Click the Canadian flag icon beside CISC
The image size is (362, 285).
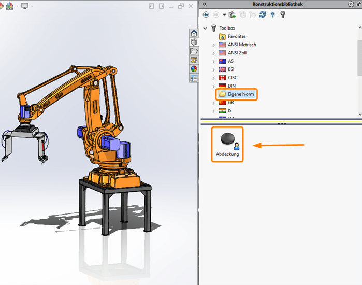click(x=222, y=78)
